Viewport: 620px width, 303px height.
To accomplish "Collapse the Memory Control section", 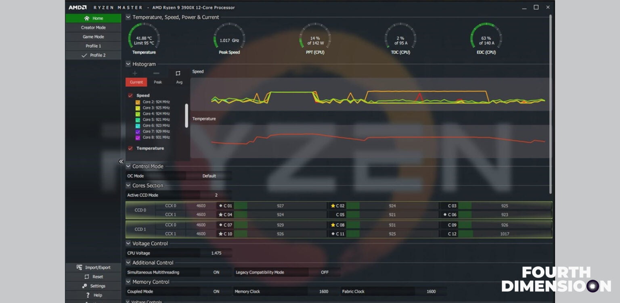I will click(128, 282).
